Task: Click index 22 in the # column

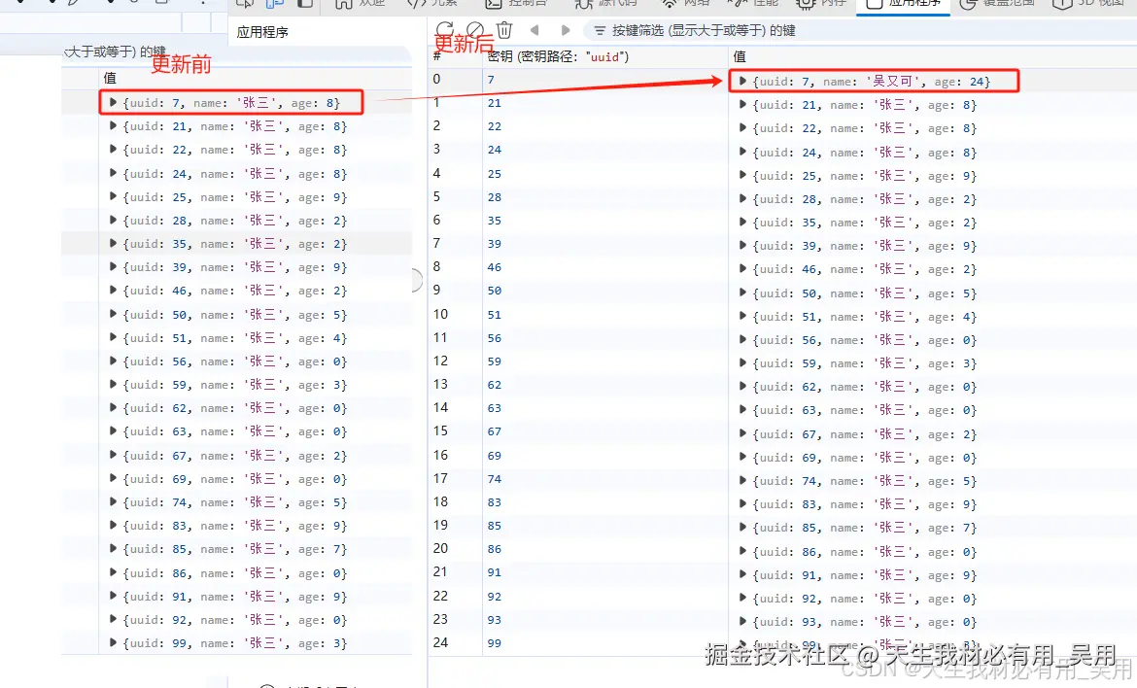Action: click(440, 596)
